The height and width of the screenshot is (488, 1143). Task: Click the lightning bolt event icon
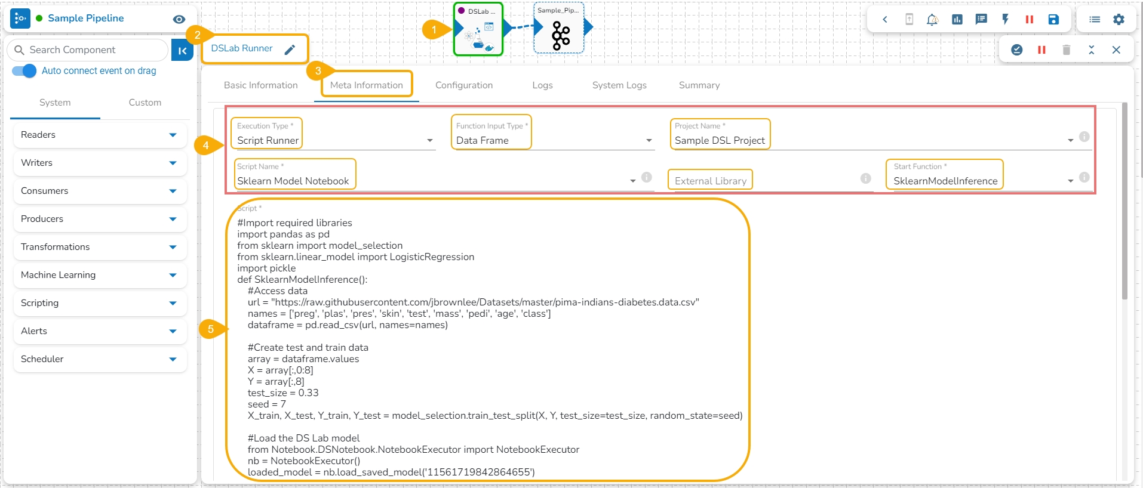[1006, 19]
